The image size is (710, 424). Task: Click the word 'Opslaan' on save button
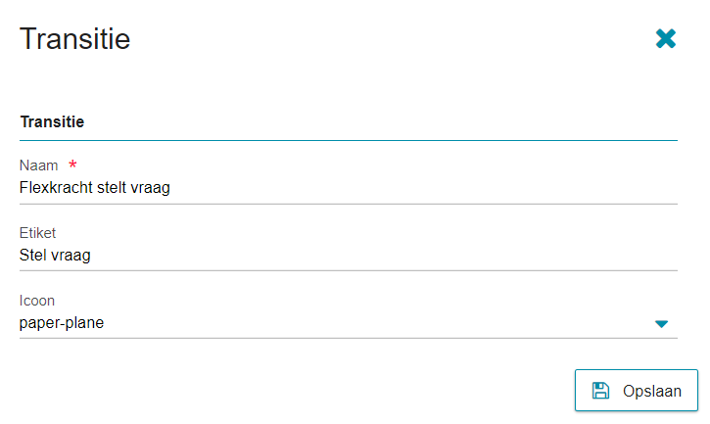click(x=652, y=391)
